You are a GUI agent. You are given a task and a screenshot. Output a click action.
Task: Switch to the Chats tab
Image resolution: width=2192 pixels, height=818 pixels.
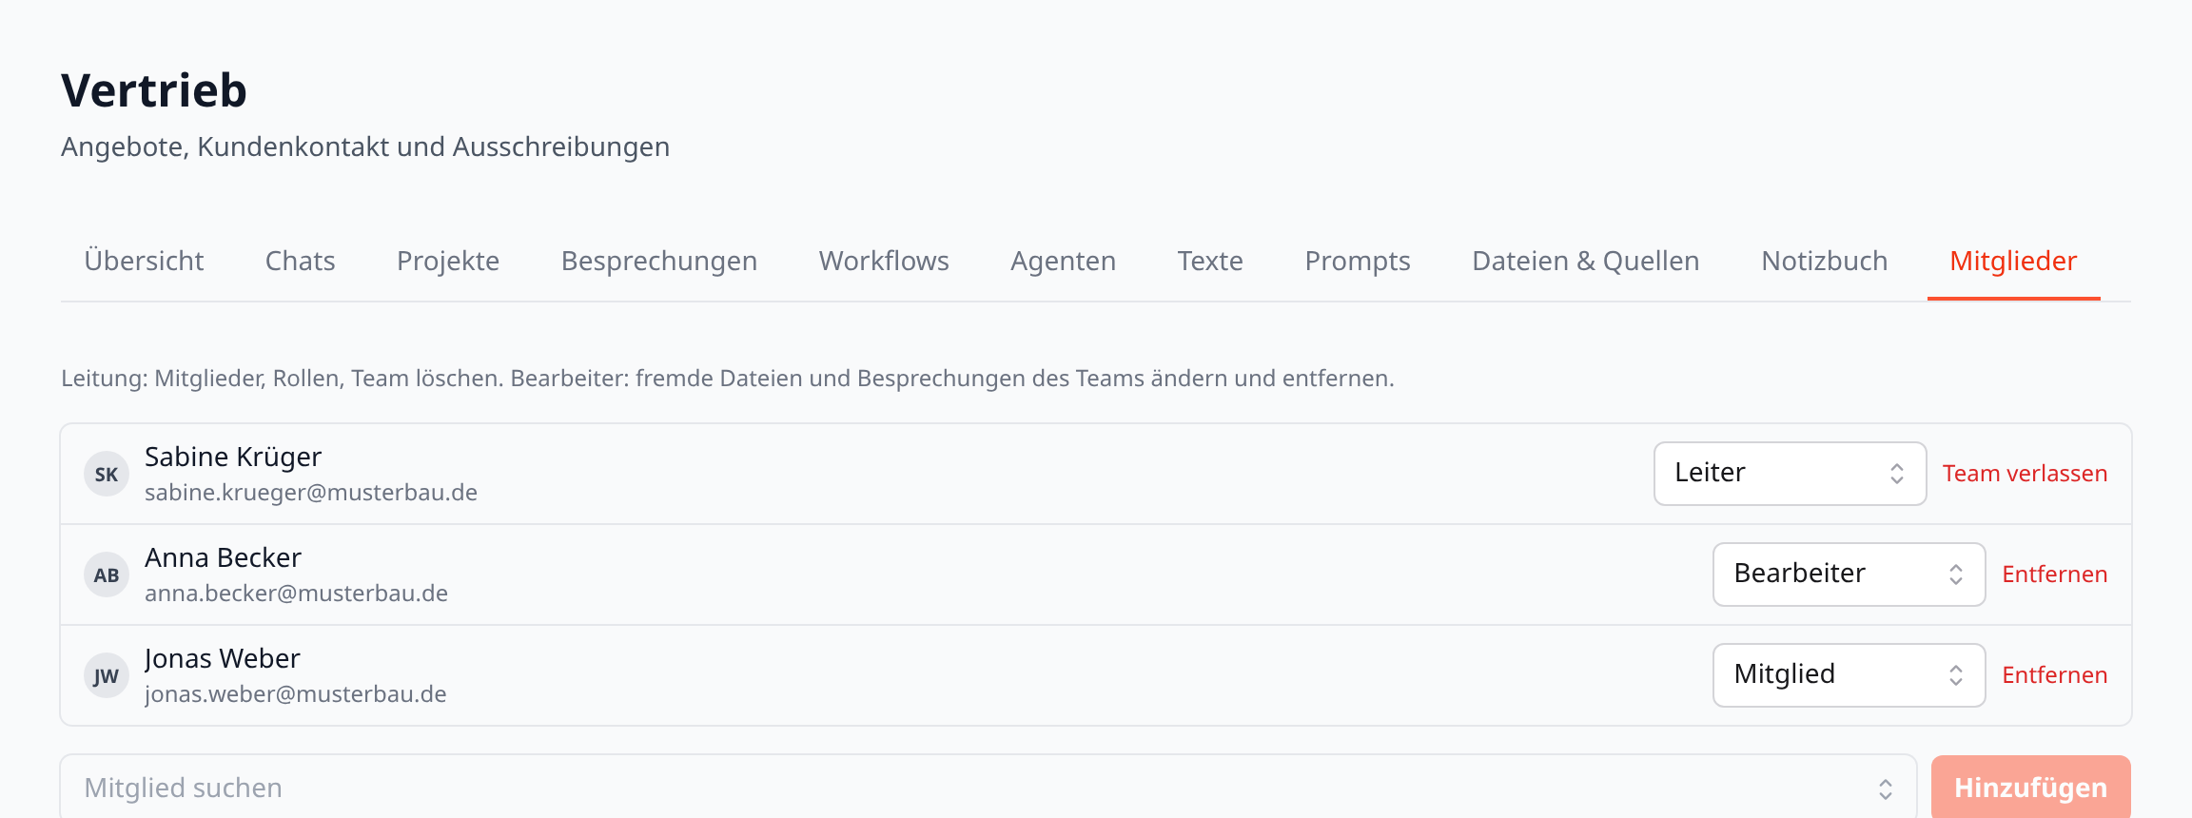pyautogui.click(x=300, y=261)
